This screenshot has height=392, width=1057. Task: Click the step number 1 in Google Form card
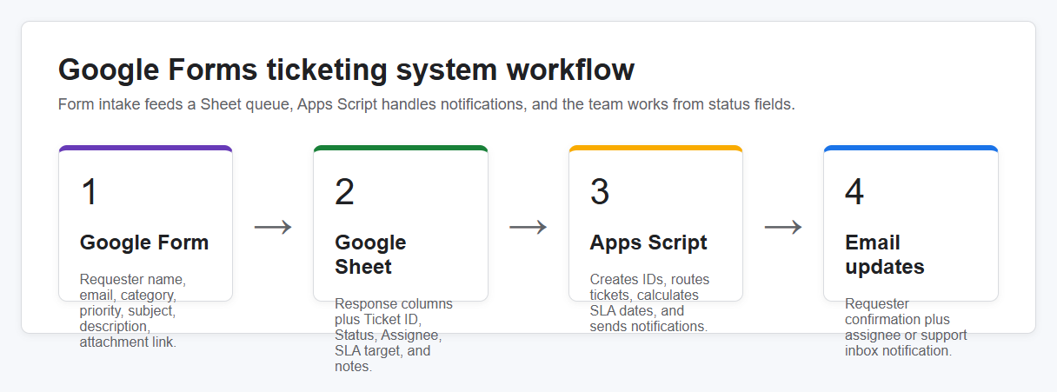[89, 192]
